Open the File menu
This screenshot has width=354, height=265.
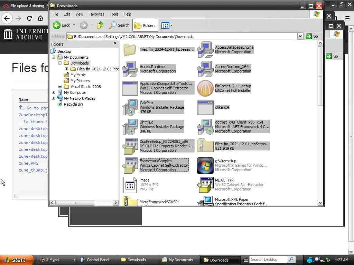[x=55, y=14]
